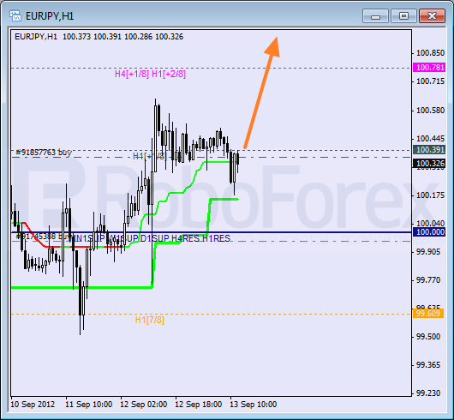Viewport: 454px width, 420px height.
Task: Click the black 100.326 current price tag
Action: point(429,164)
